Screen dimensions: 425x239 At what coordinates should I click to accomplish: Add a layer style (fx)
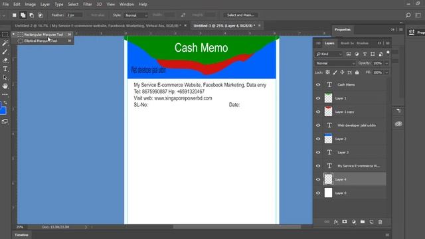pos(336,222)
